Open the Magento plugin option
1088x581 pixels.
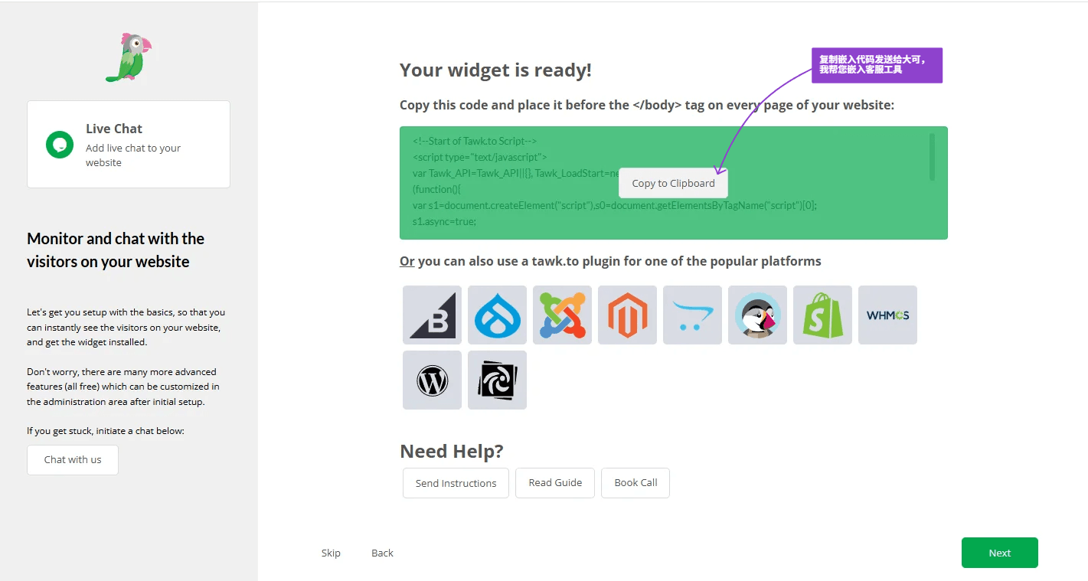point(627,315)
